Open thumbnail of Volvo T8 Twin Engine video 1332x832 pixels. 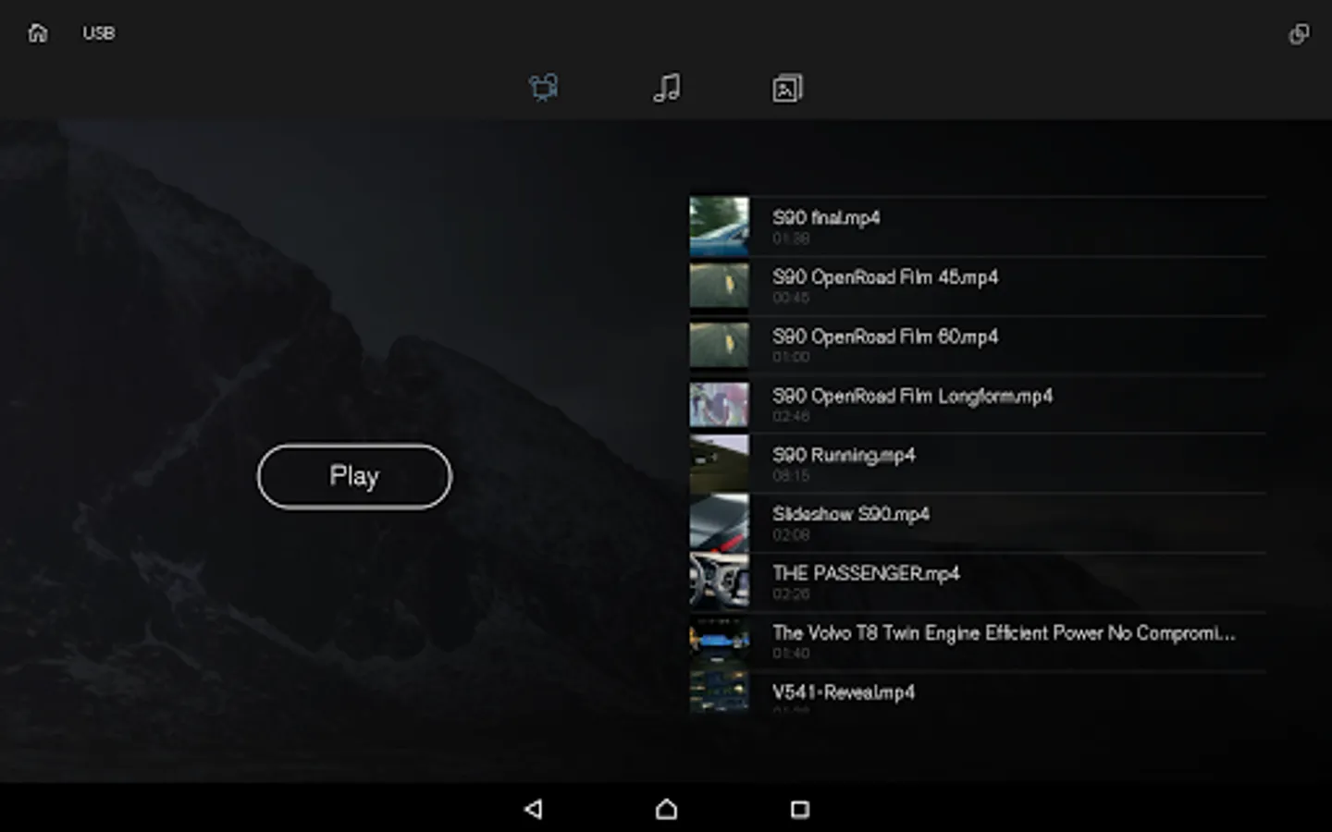(720, 640)
